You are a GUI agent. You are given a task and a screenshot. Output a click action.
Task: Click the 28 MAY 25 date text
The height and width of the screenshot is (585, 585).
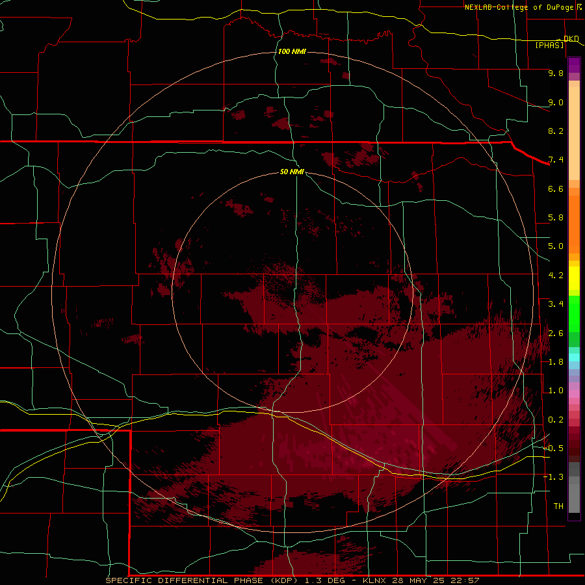[419, 580]
